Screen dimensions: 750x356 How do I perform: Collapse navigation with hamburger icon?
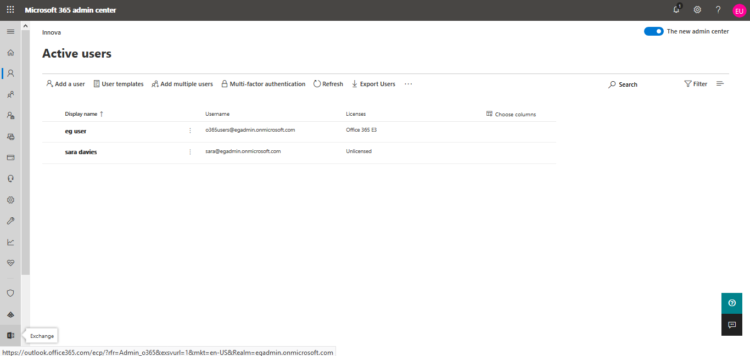(10, 31)
